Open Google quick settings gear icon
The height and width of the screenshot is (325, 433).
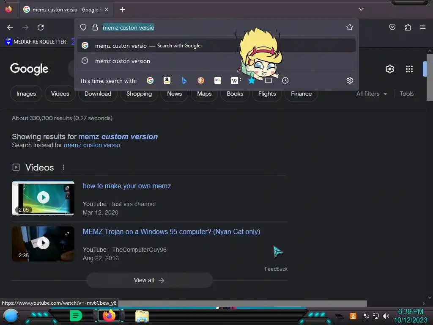click(x=389, y=69)
